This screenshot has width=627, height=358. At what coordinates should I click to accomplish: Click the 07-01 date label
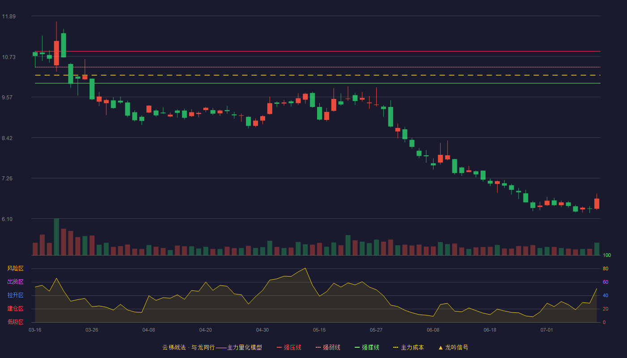tap(547, 330)
